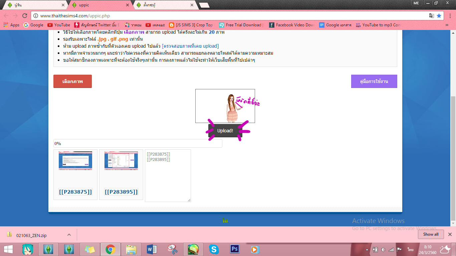Open network status in the system tray
Screen dimensions: 456x256
391,249
